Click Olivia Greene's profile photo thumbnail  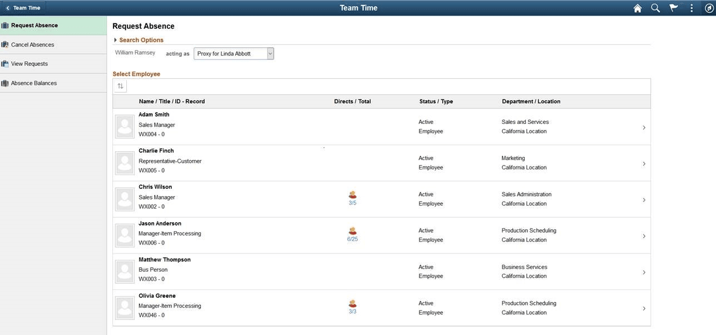click(x=125, y=307)
